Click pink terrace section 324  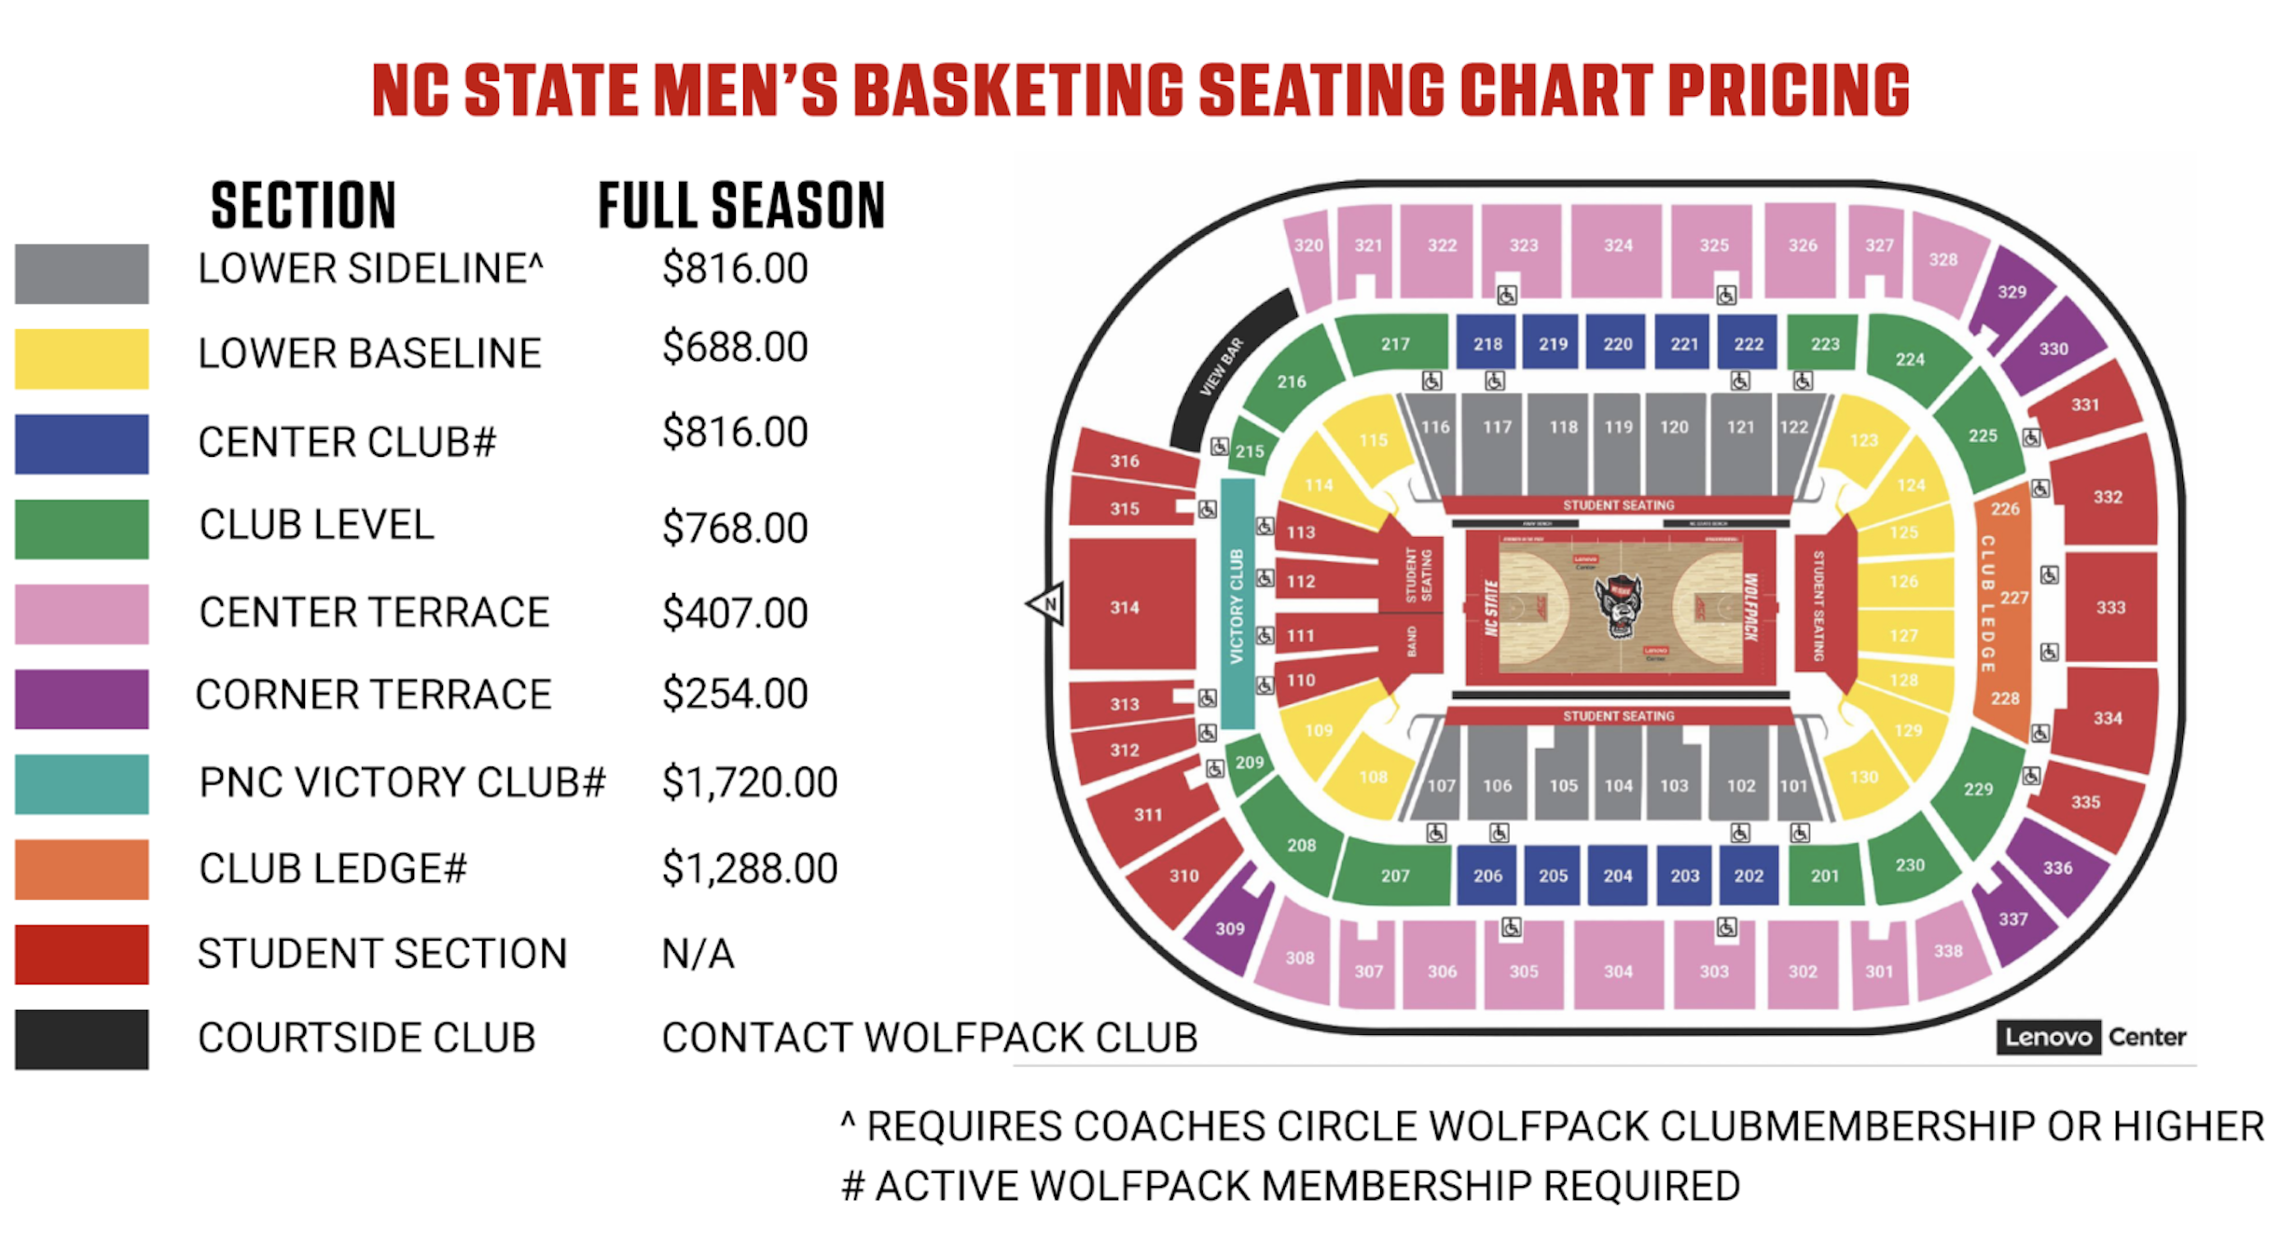(x=1617, y=247)
